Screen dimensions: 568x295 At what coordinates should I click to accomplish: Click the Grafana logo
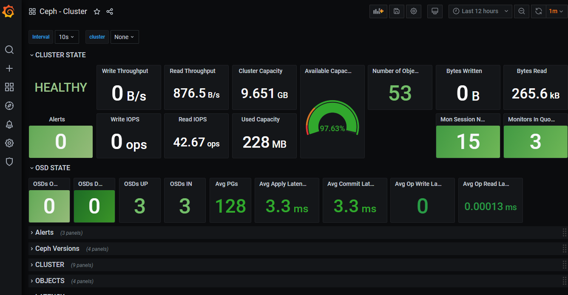pyautogui.click(x=9, y=11)
